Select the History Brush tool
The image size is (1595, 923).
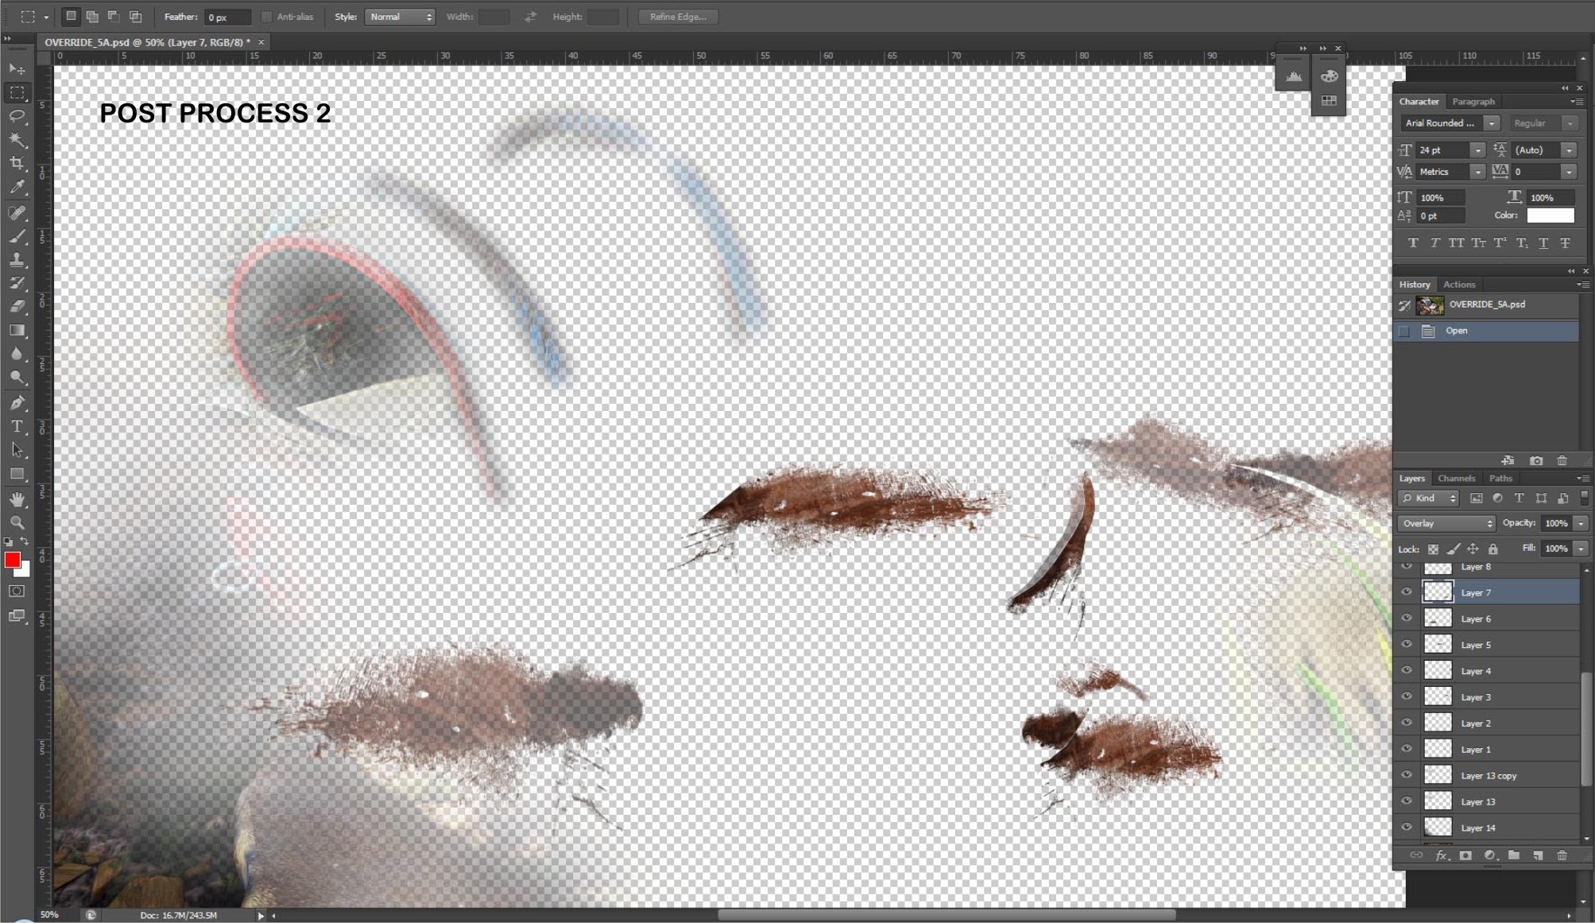coord(17,283)
